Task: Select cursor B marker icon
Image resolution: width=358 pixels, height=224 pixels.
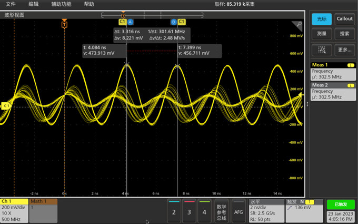Action: (x=173, y=22)
